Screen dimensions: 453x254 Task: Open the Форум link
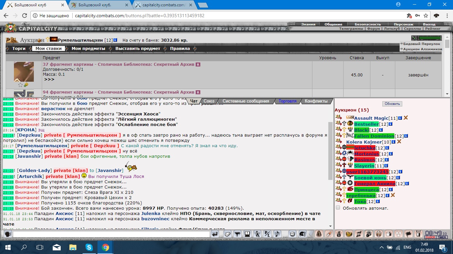click(374, 29)
